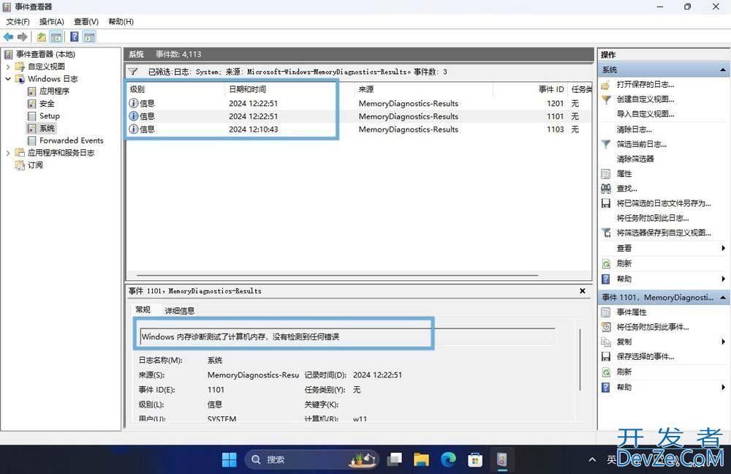
Task: Click 导入自定义视图 action
Action: pyautogui.click(x=645, y=114)
